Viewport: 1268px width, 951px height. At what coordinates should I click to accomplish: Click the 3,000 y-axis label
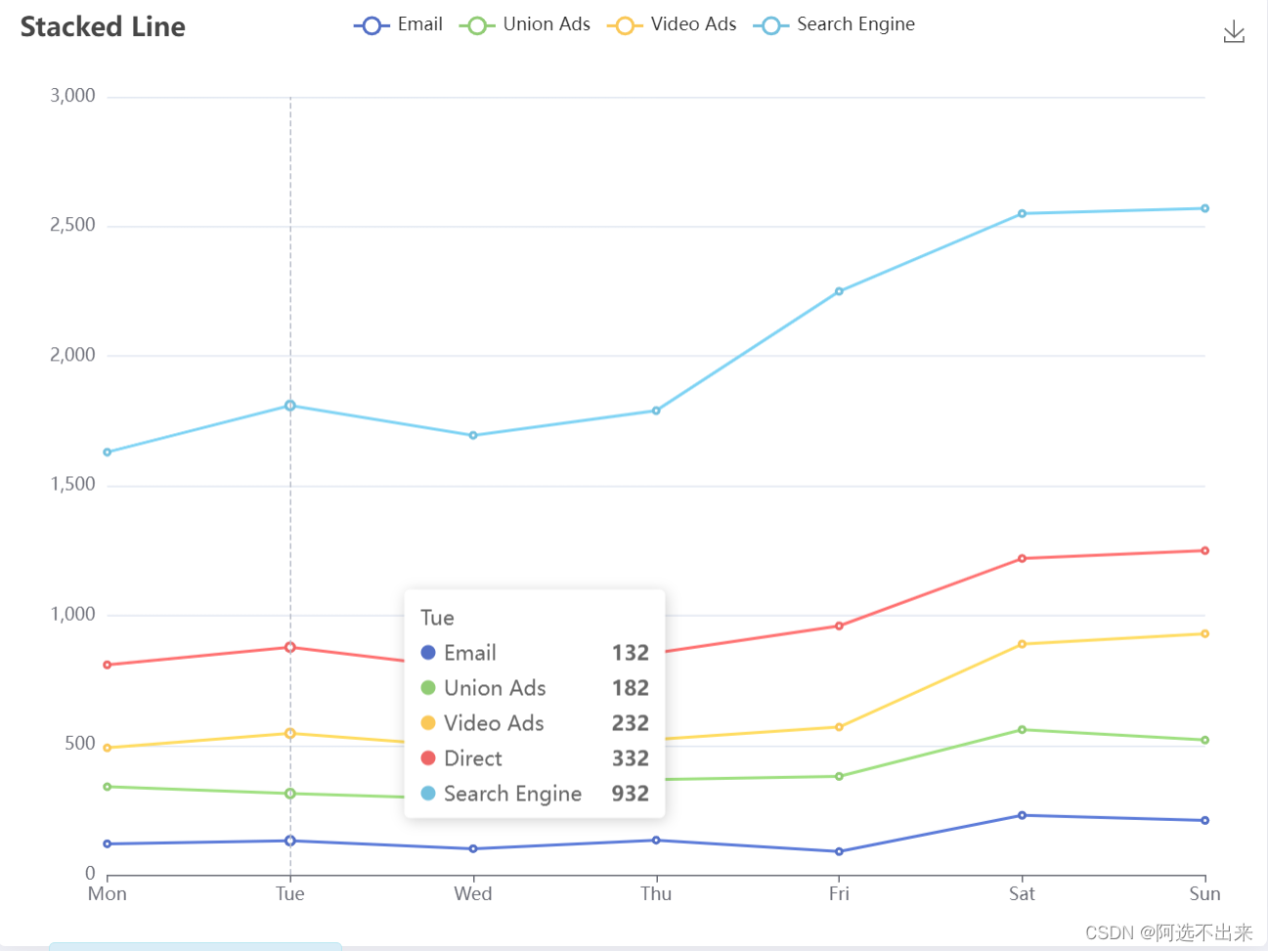73,96
